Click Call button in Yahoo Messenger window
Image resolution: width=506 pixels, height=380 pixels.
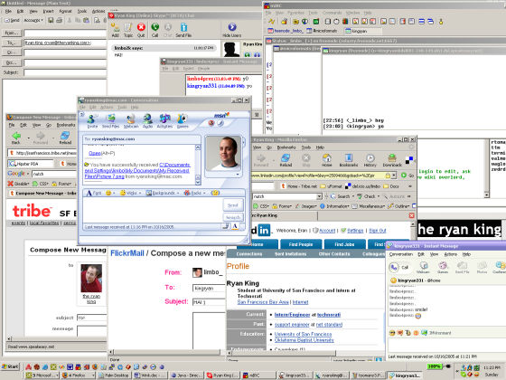(x=399, y=267)
